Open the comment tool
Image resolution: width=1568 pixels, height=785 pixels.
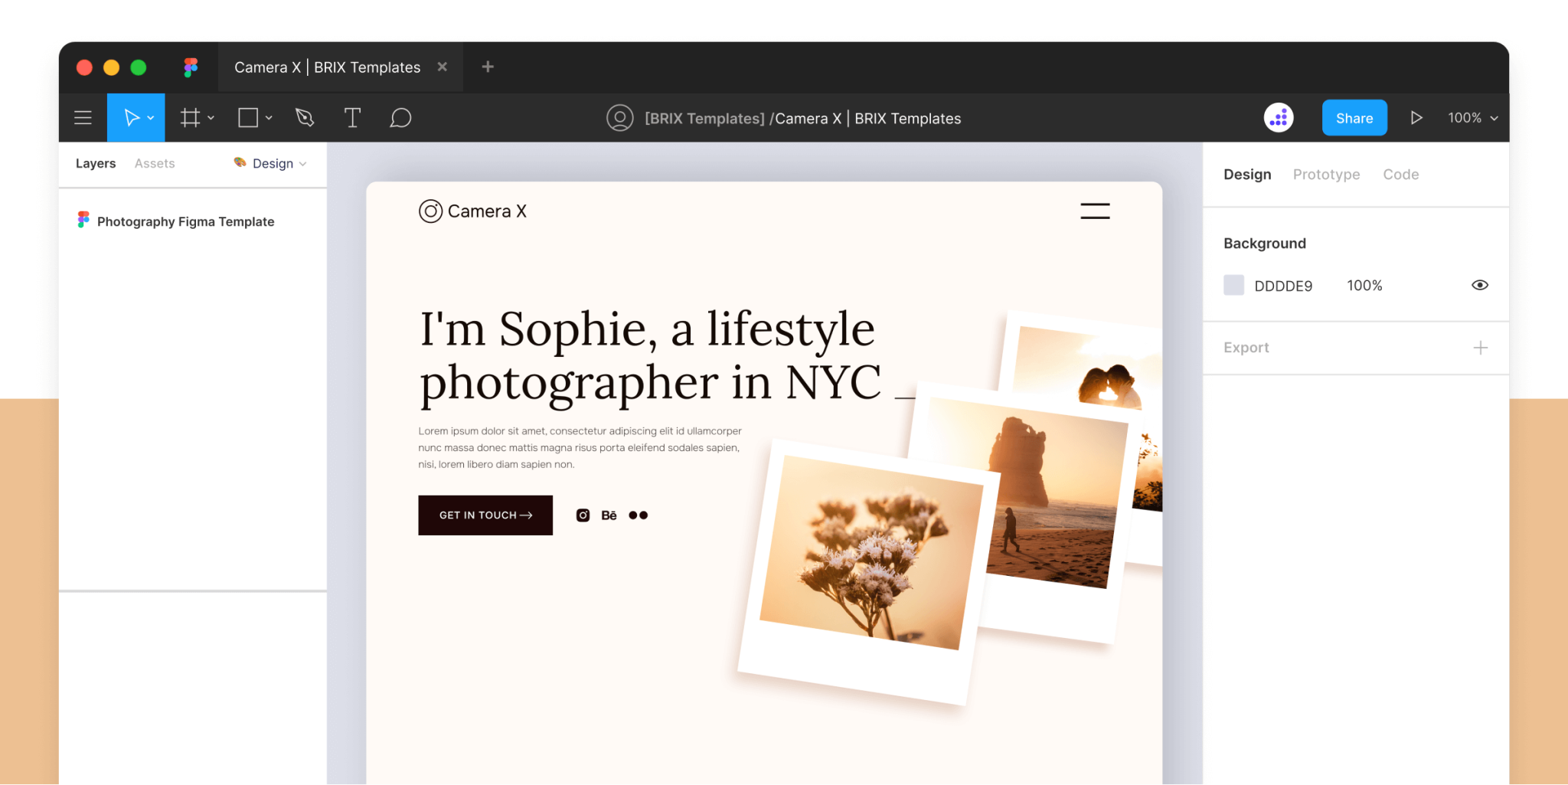click(400, 117)
